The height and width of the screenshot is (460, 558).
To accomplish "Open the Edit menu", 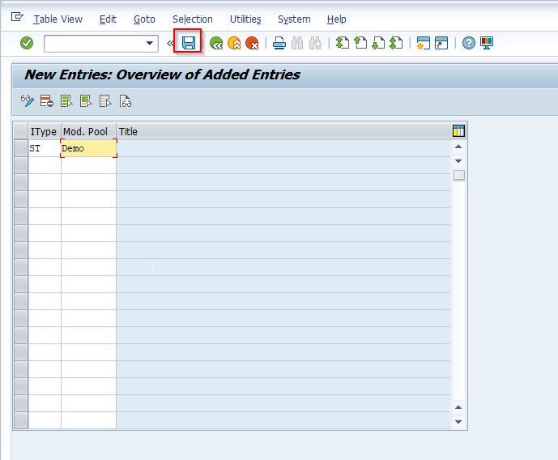I will [108, 19].
